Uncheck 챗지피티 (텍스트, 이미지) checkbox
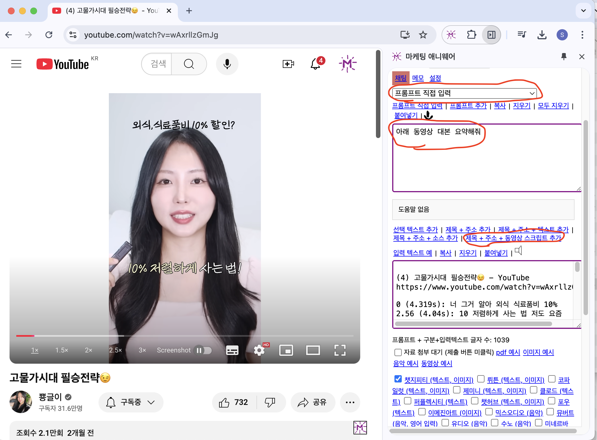The image size is (597, 440). tap(398, 379)
